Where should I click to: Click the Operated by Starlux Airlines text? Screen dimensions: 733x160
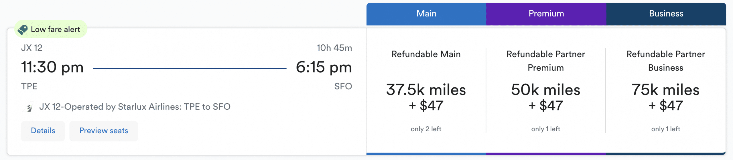135,107
